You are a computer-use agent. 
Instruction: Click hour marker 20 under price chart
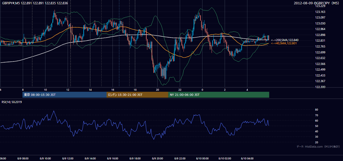(x=158, y=90)
